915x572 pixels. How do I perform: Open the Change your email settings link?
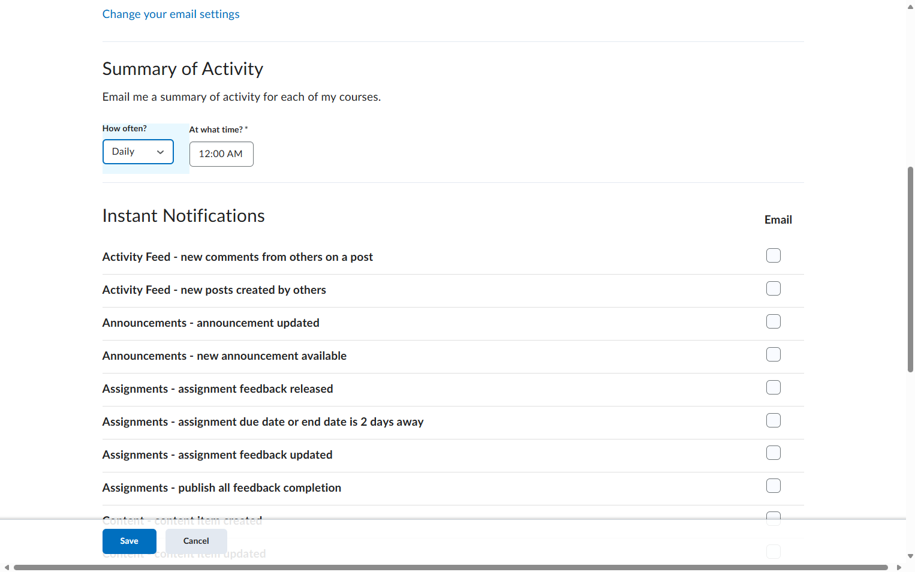point(171,14)
